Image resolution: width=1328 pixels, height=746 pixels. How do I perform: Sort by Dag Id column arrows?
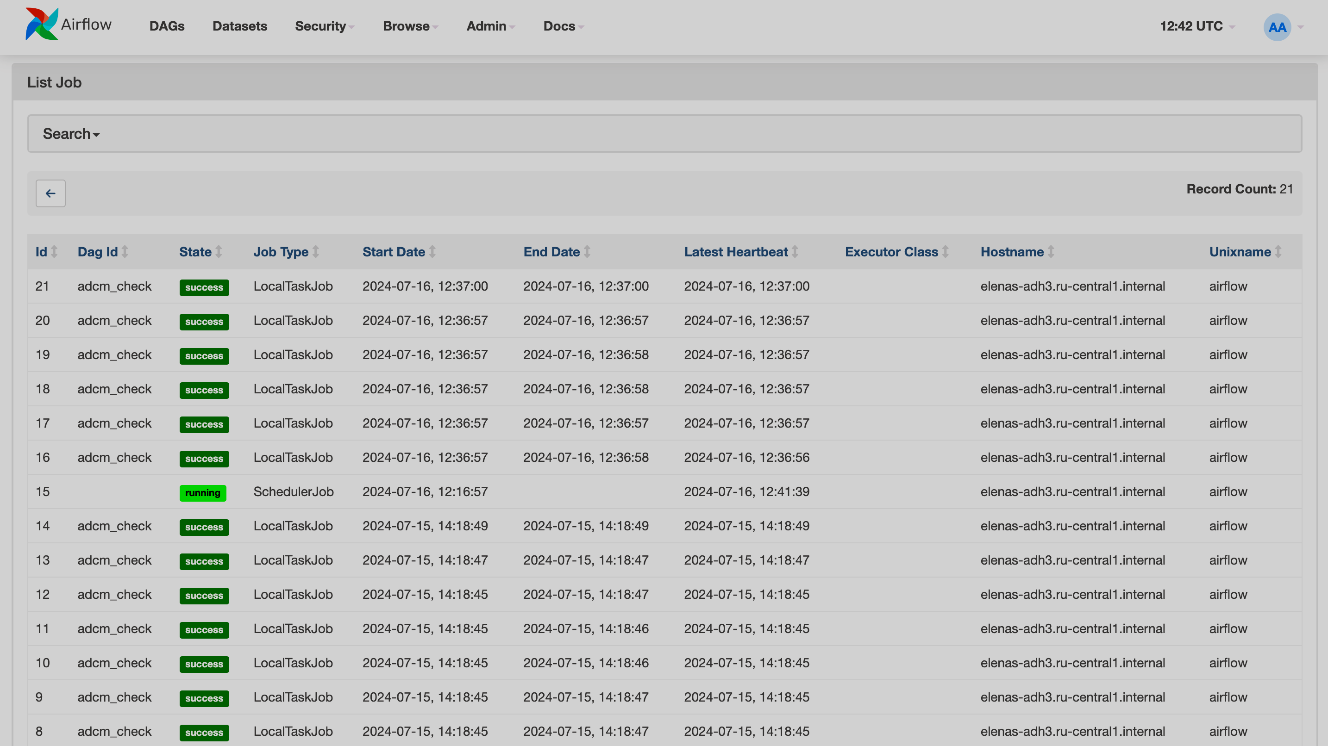[125, 252]
